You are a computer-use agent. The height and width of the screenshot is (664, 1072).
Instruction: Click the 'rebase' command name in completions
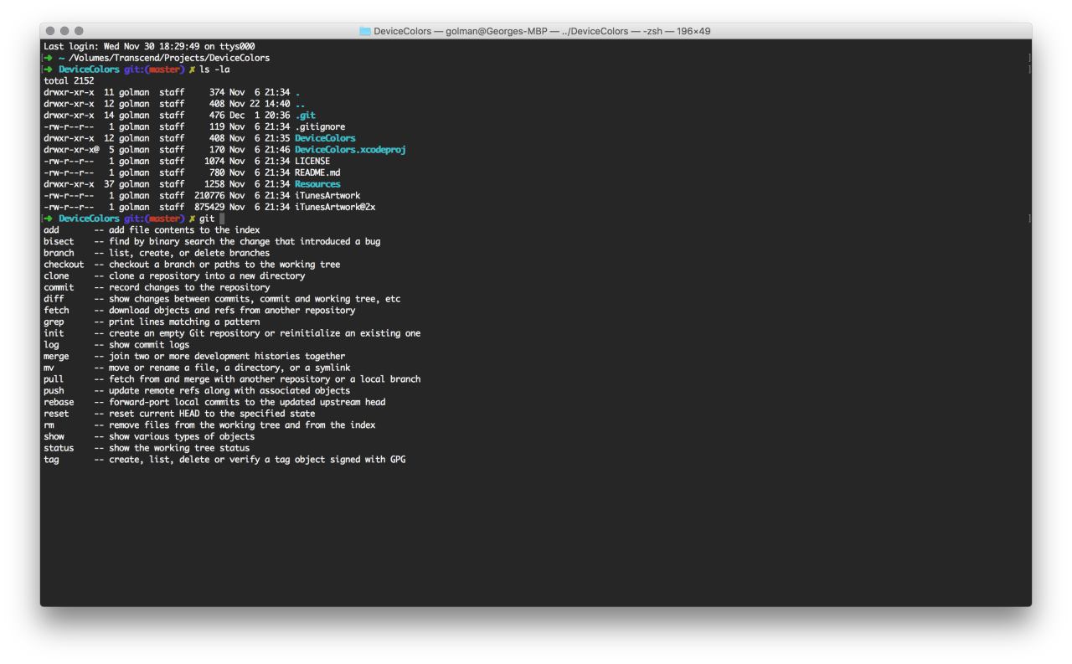click(59, 402)
